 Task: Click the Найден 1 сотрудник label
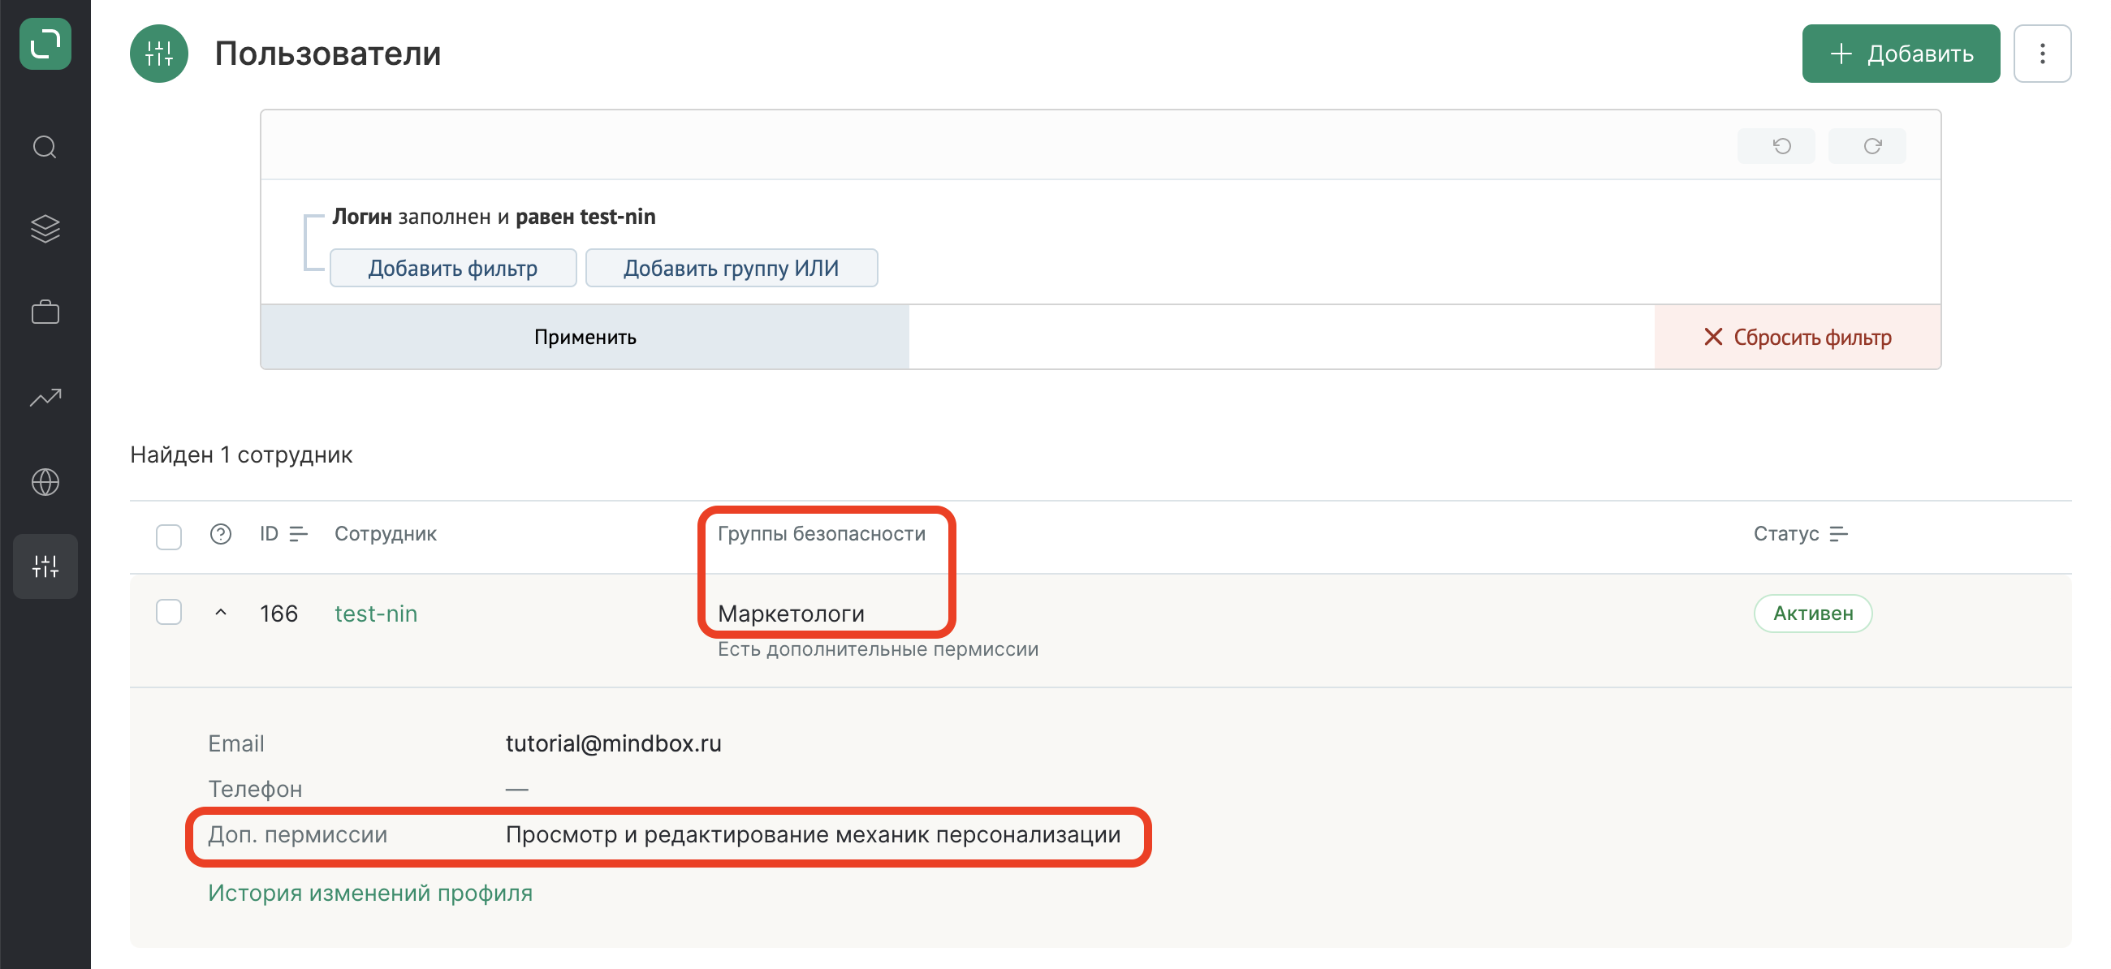(x=241, y=454)
